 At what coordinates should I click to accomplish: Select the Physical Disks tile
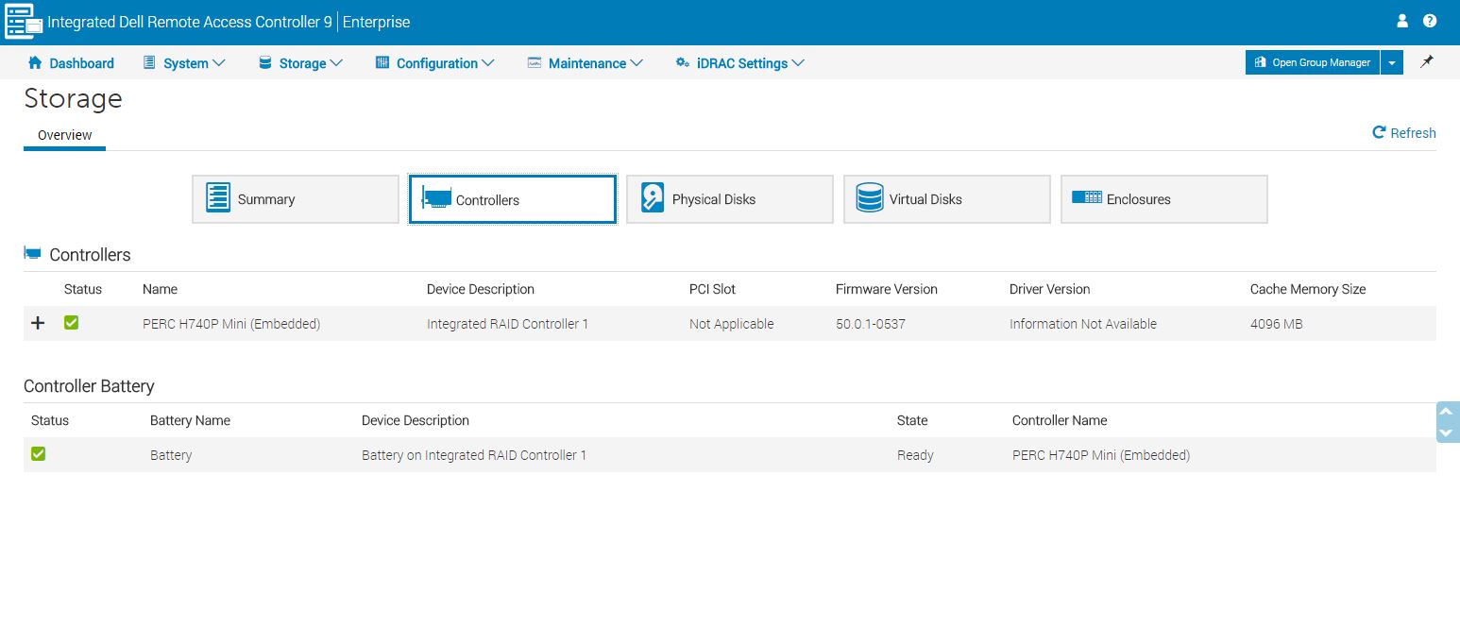pyautogui.click(x=729, y=199)
